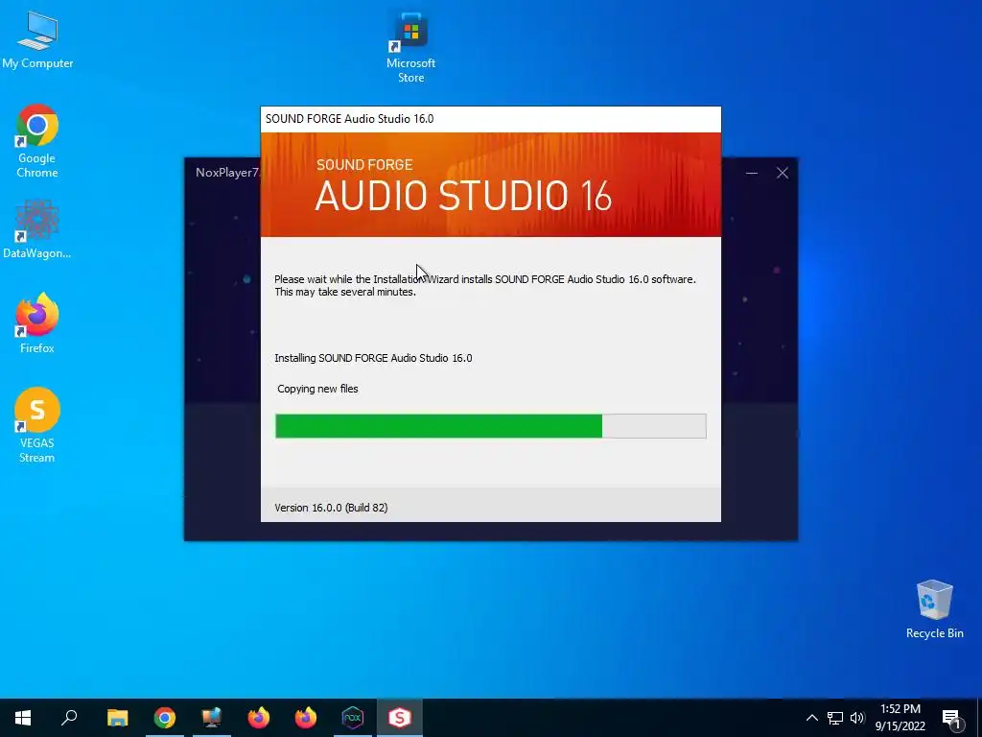Click 'Installing SOUND FORGE Audio Studio 16.0' text
The height and width of the screenshot is (737, 982).
pyautogui.click(x=373, y=358)
